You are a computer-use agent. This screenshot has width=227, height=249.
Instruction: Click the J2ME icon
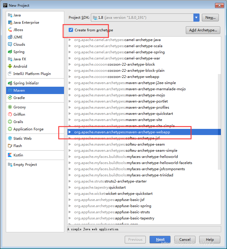10,37
